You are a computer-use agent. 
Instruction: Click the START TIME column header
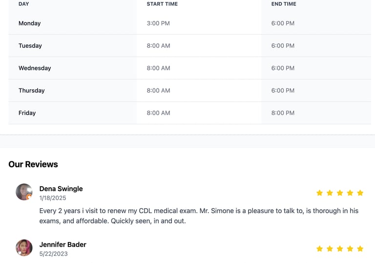(162, 4)
